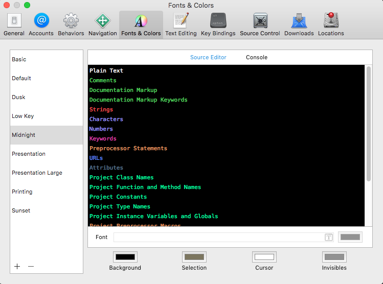The height and width of the screenshot is (284, 383).
Task: Open the Downloads preferences pane
Action: pyautogui.click(x=299, y=25)
